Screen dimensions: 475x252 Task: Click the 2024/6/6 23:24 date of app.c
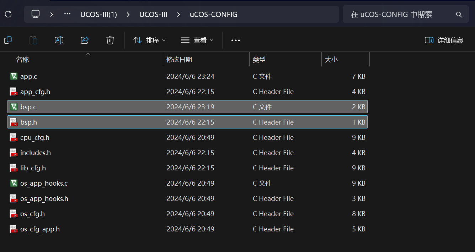pyautogui.click(x=190, y=76)
